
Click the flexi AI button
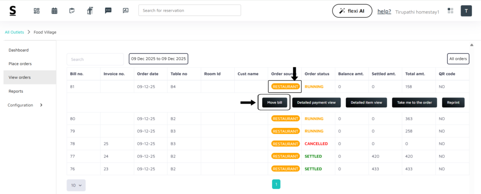click(x=352, y=11)
